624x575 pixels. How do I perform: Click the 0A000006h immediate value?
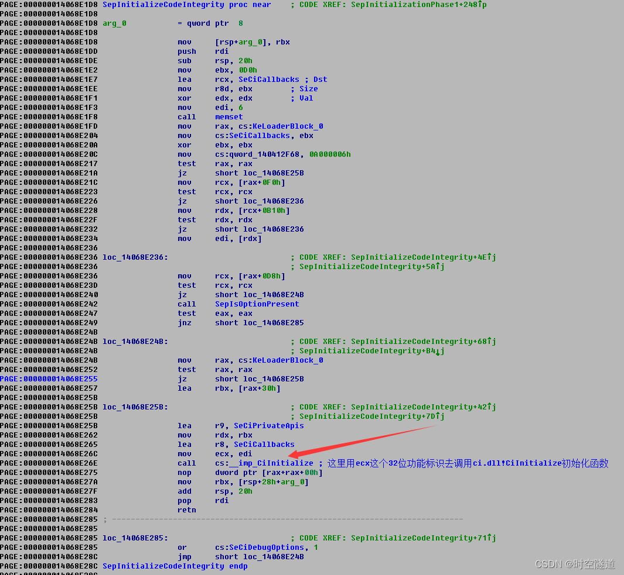tap(330, 154)
